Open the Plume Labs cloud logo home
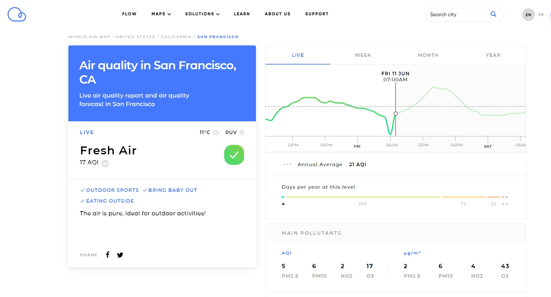The image size is (551, 297). click(17, 14)
